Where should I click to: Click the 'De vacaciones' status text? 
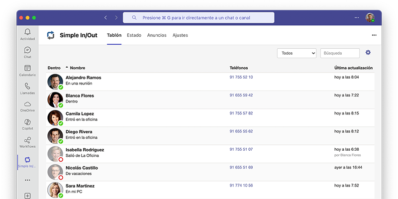(x=79, y=174)
